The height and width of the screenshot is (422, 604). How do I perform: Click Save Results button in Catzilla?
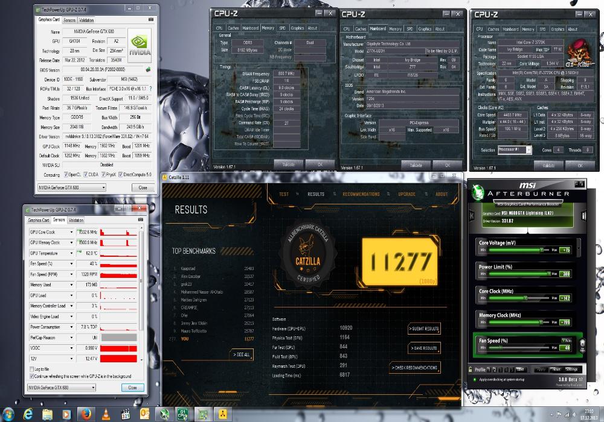[424, 348]
